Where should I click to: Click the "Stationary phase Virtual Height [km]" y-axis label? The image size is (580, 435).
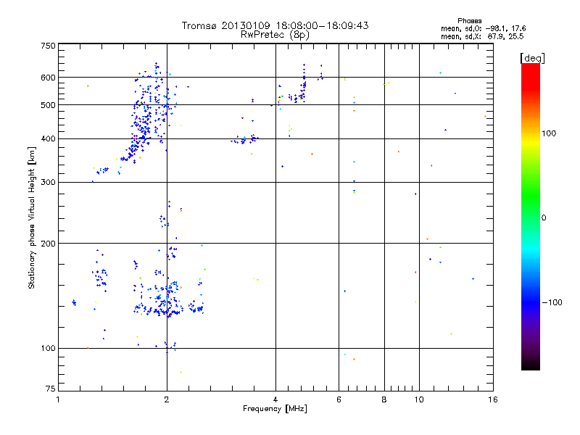click(x=32, y=218)
